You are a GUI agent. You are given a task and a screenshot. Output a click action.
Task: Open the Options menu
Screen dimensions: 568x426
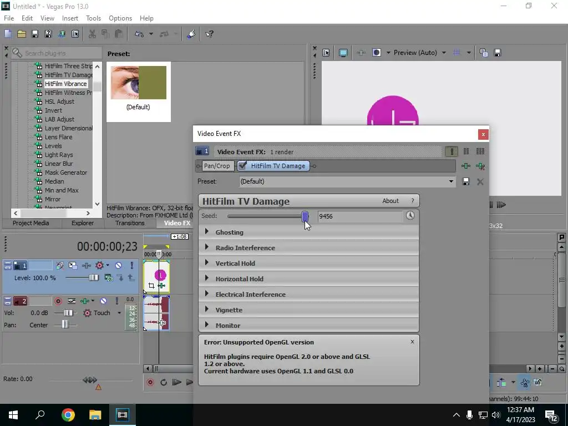click(x=120, y=18)
